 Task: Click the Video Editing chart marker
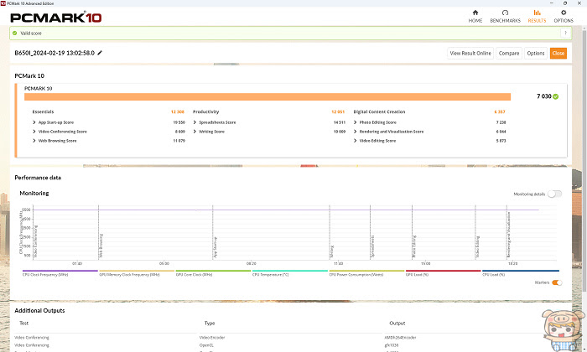[478, 247]
